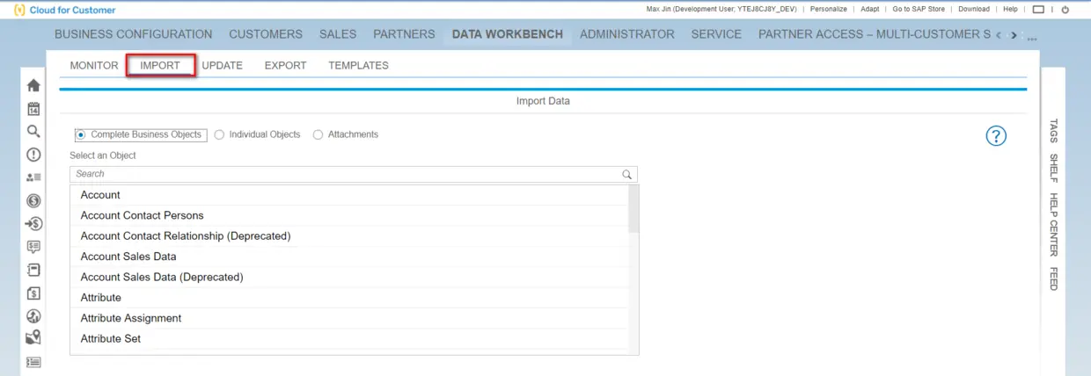Image resolution: width=1091 pixels, height=376 pixels.
Task: Open the Administrator work center menu
Action: (627, 34)
